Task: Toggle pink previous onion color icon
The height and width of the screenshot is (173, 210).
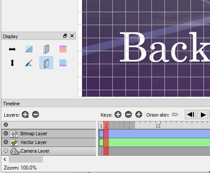Action: (63, 49)
